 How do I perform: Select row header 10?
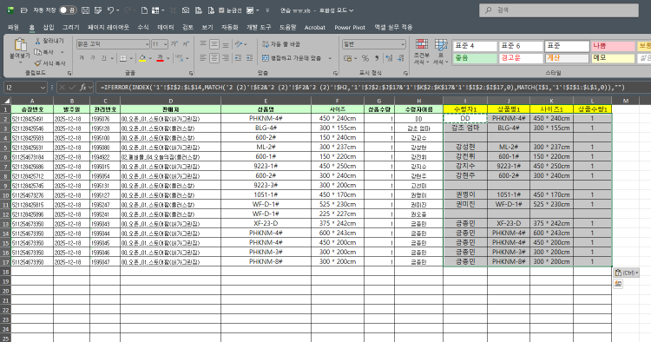click(5, 195)
